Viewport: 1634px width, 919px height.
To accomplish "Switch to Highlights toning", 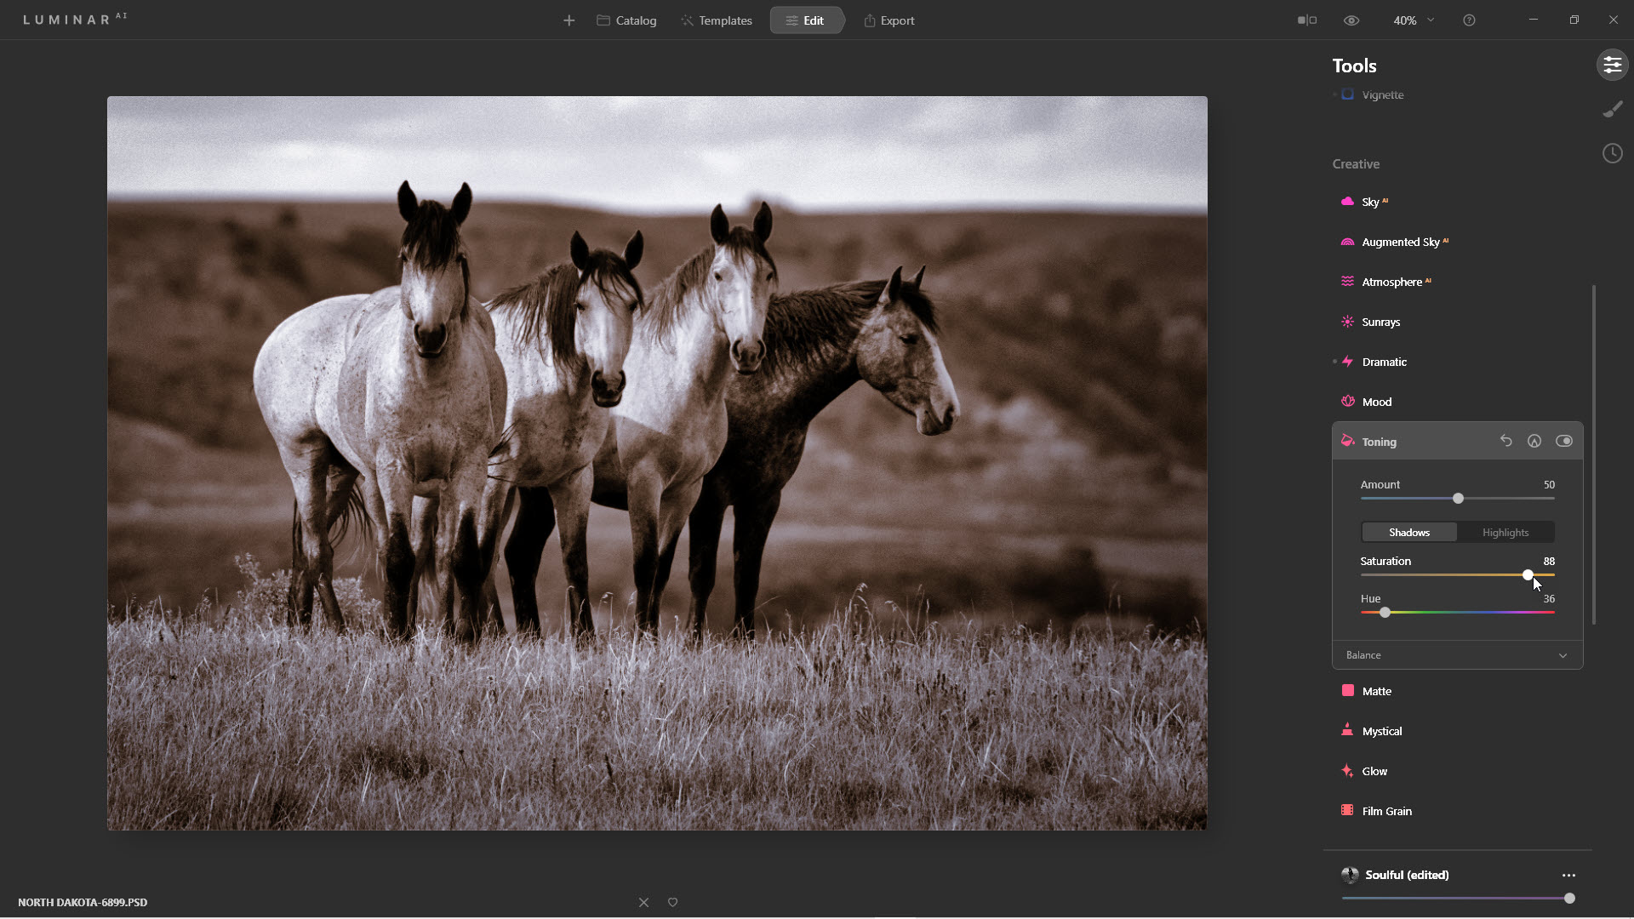I will (x=1505, y=533).
